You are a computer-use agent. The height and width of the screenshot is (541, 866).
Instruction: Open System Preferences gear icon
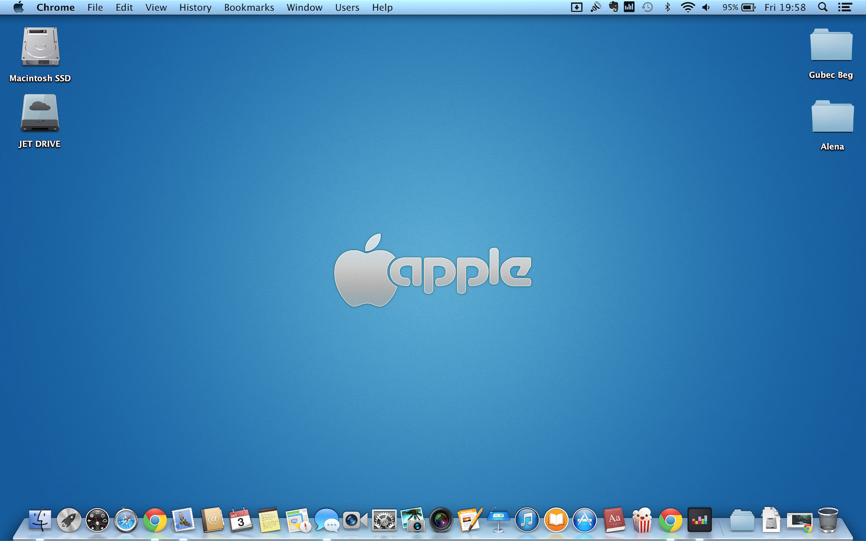pyautogui.click(x=384, y=520)
